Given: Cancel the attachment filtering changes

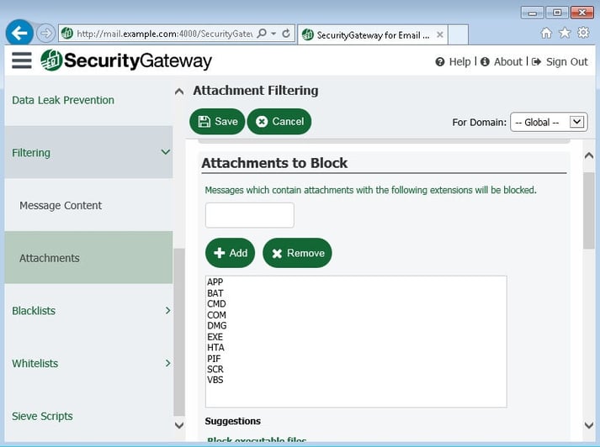Looking at the screenshot, I should coord(279,122).
